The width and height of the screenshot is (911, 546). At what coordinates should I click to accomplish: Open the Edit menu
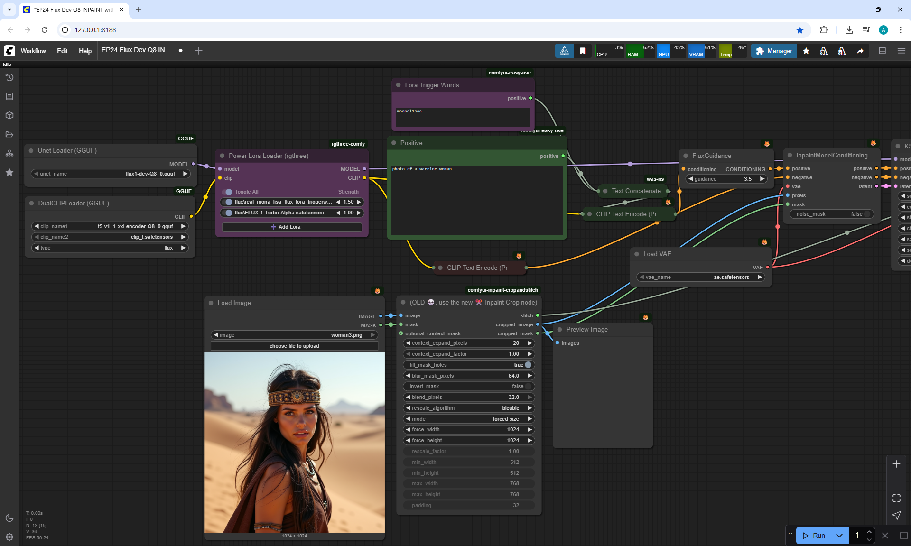point(62,51)
